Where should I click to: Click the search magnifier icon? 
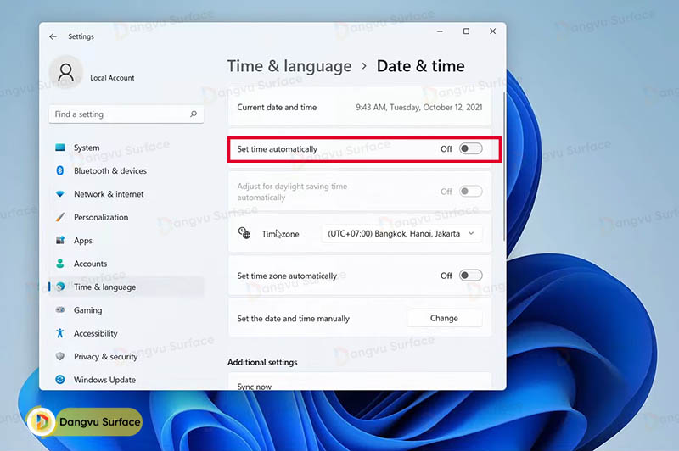[x=194, y=114]
